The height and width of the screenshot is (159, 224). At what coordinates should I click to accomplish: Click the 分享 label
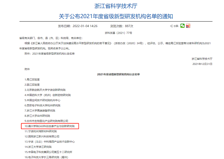(176, 26)
